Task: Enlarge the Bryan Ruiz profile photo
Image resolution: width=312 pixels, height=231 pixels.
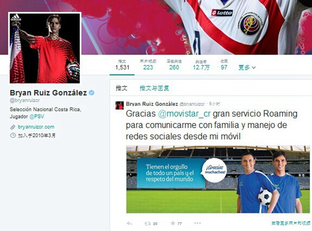Action: (x=45, y=48)
